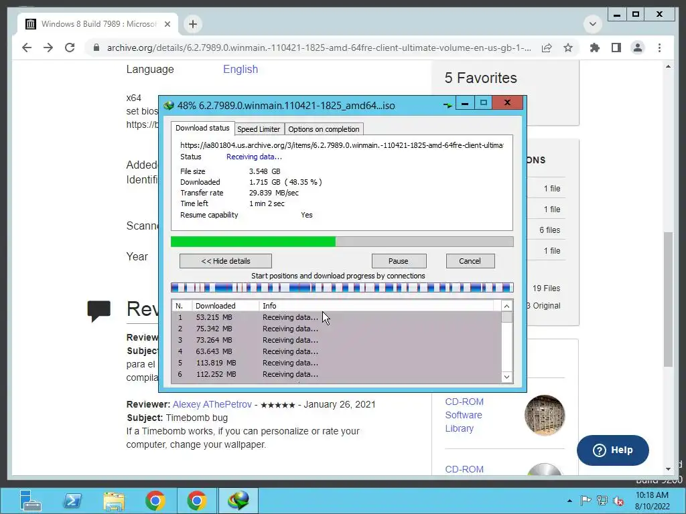Open the Chrome extensions puzzle icon
This screenshot has width=686, height=514.
tap(595, 48)
